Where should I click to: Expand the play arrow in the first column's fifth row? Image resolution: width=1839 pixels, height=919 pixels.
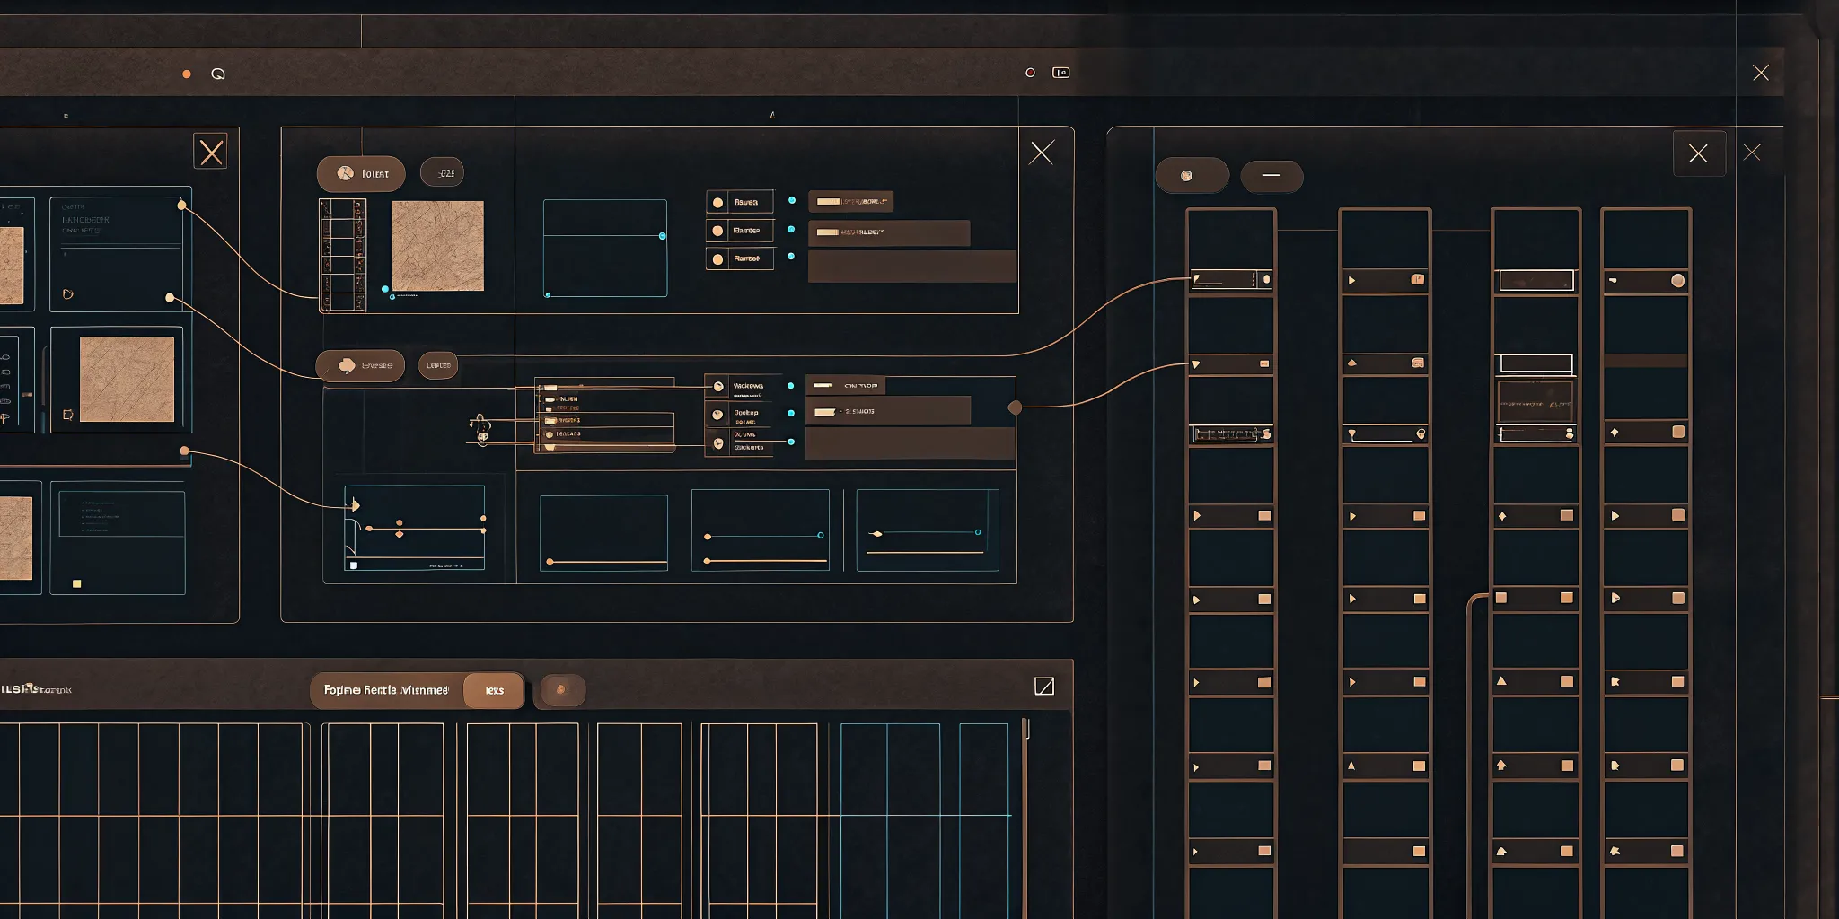[1196, 600]
